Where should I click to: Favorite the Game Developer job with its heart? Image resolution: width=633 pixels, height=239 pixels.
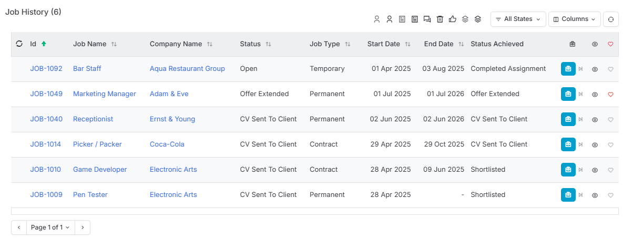[x=610, y=170]
